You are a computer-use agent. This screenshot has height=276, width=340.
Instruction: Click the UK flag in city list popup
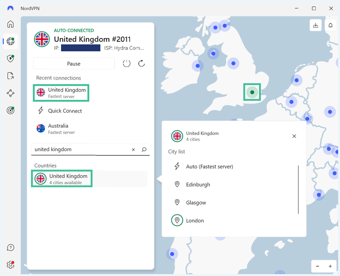(x=177, y=136)
